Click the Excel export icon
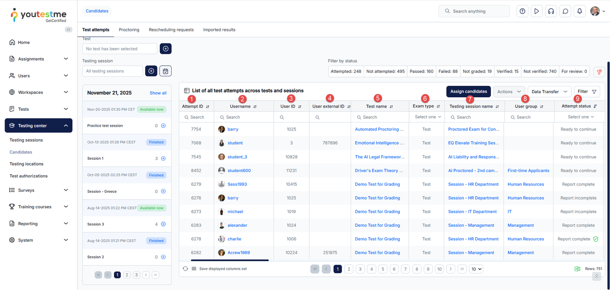610x290 pixels. (x=577, y=269)
